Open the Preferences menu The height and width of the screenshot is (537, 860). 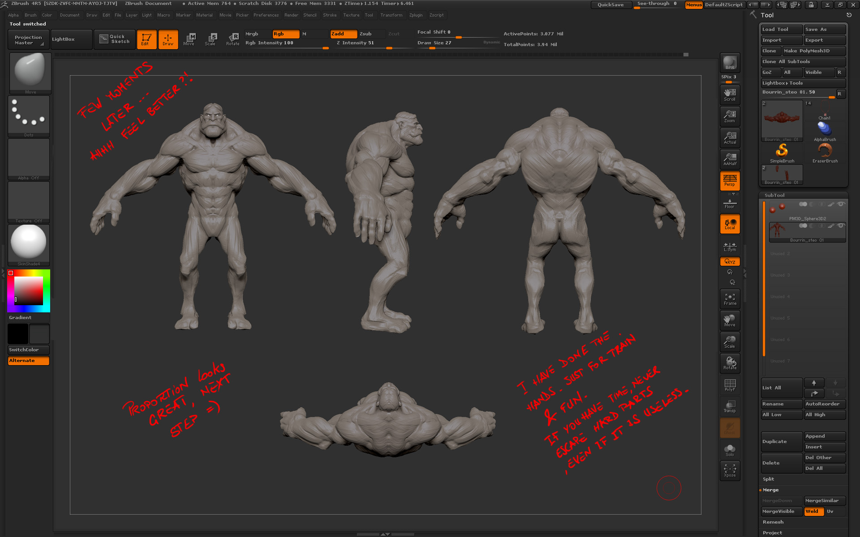pyautogui.click(x=266, y=15)
